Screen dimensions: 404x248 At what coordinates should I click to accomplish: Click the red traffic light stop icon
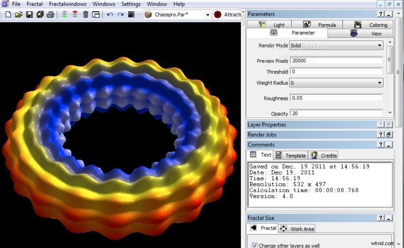75,15
